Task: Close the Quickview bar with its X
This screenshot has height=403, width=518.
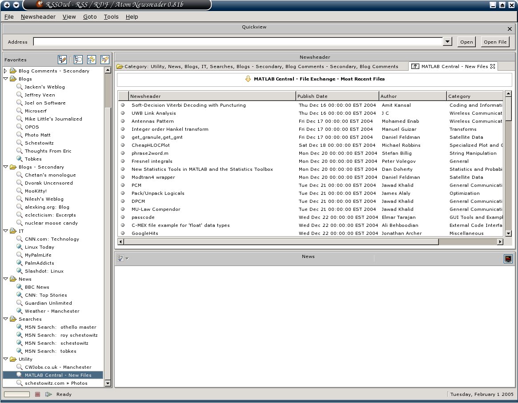Action: click(x=510, y=29)
